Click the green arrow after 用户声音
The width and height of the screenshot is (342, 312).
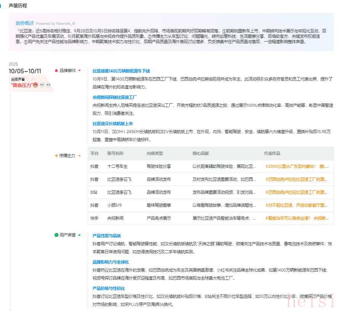tap(79, 235)
